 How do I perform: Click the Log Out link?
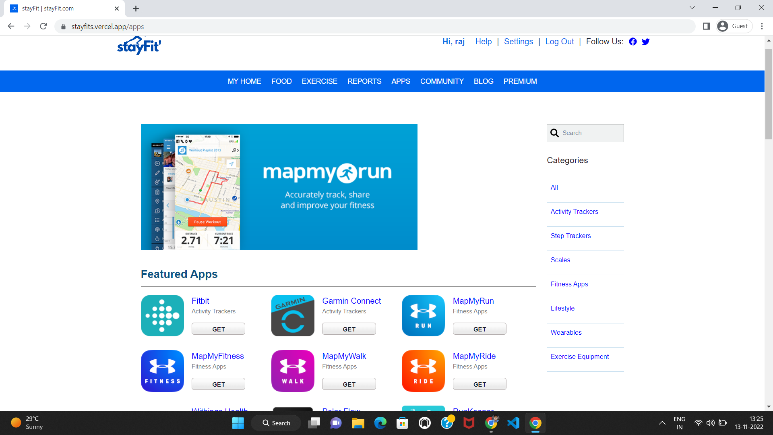coord(559,41)
